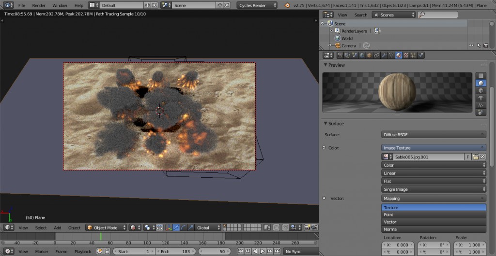Unlink the Sable005.jpg.001 image datablock
Image resolution: width=496 pixels, height=256 pixels.
pos(482,156)
